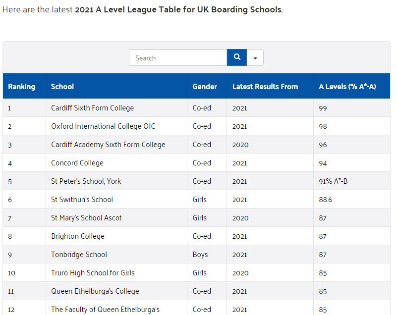Click A Levels (% A*-A) column header
This screenshot has width=397, height=315.
pyautogui.click(x=347, y=87)
